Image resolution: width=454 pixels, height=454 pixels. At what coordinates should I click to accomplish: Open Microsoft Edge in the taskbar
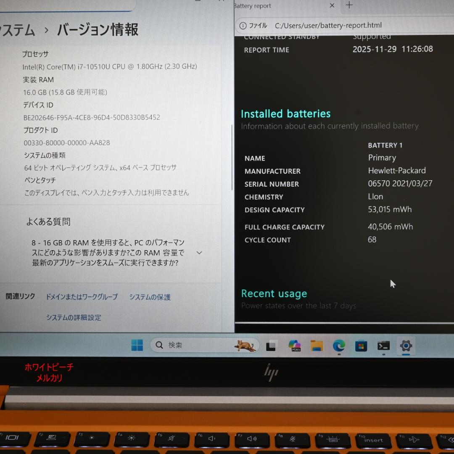point(339,346)
